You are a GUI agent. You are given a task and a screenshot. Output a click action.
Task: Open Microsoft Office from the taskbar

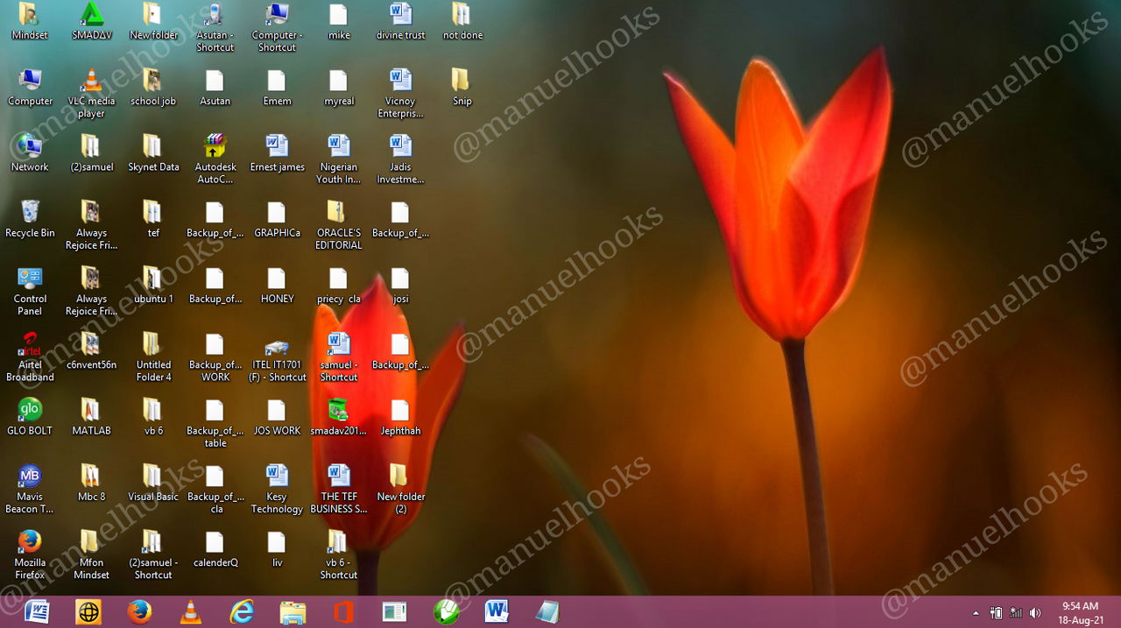343,611
